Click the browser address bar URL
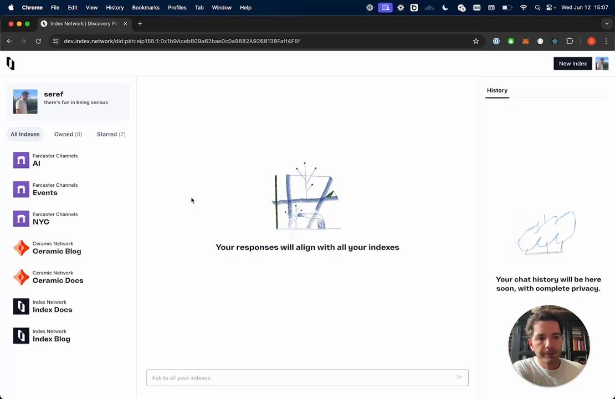The height and width of the screenshot is (399, 615). coord(182,41)
